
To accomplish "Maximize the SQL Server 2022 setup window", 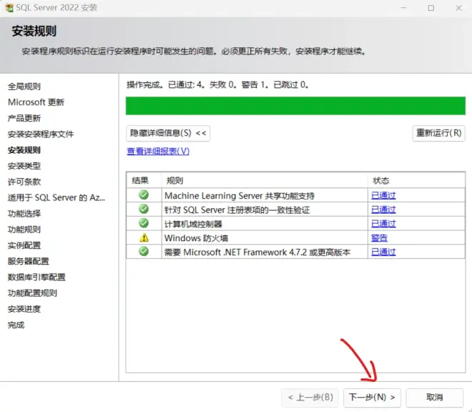I will (431, 8).
